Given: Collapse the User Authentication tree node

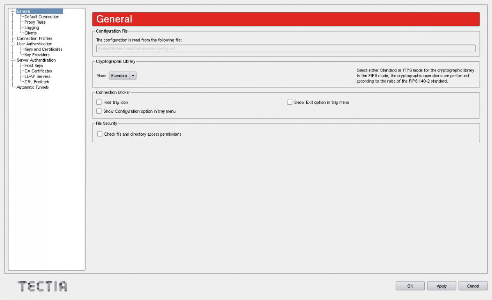Looking at the screenshot, I should point(13,44).
